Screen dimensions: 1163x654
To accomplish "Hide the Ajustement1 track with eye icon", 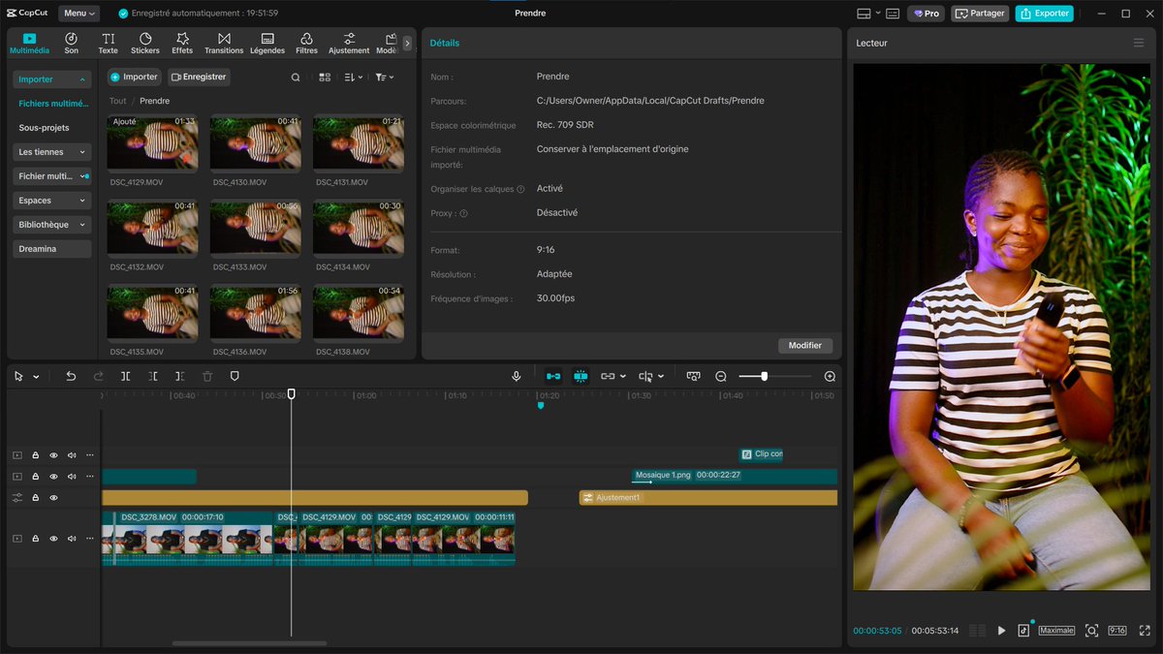I will (x=53, y=498).
